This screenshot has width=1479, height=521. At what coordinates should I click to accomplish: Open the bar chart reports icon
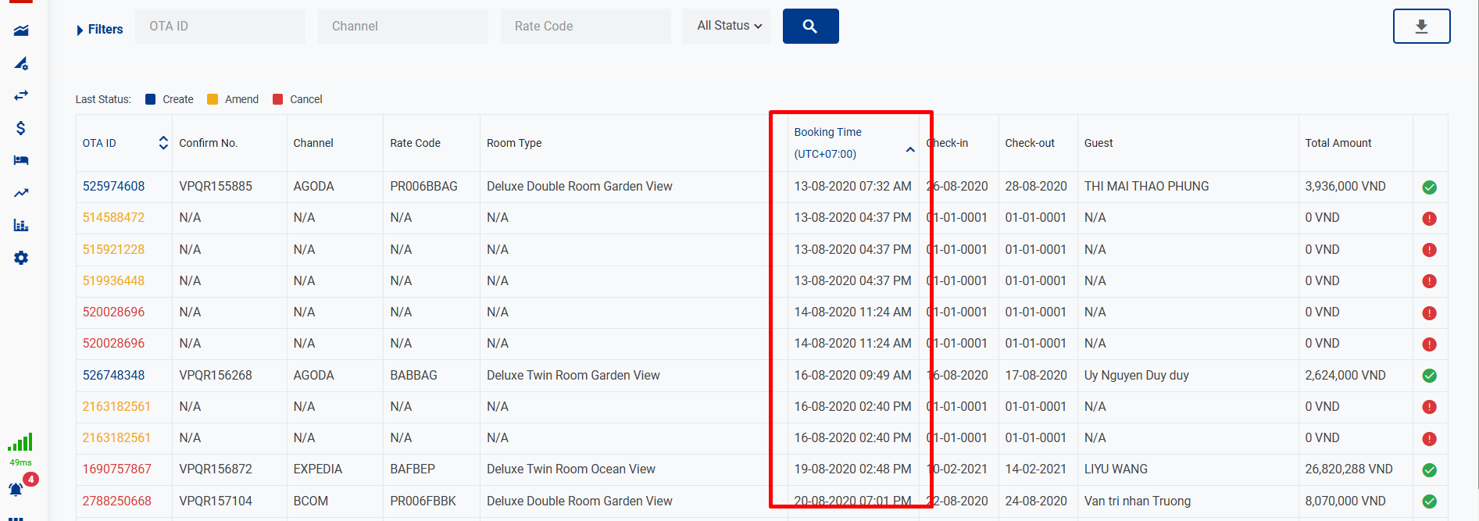(21, 226)
